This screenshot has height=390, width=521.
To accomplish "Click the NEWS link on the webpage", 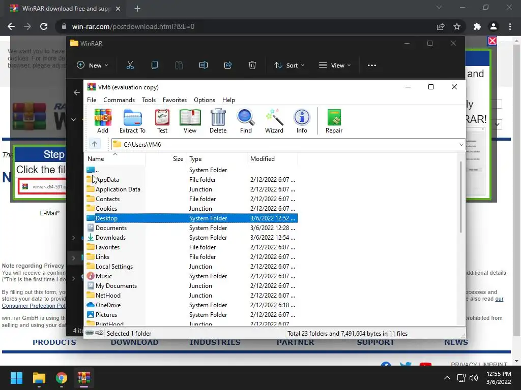I will coord(456,342).
